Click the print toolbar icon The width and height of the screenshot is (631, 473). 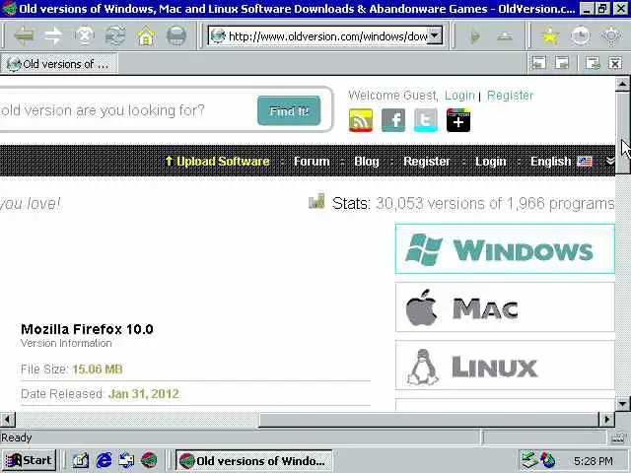pos(176,36)
